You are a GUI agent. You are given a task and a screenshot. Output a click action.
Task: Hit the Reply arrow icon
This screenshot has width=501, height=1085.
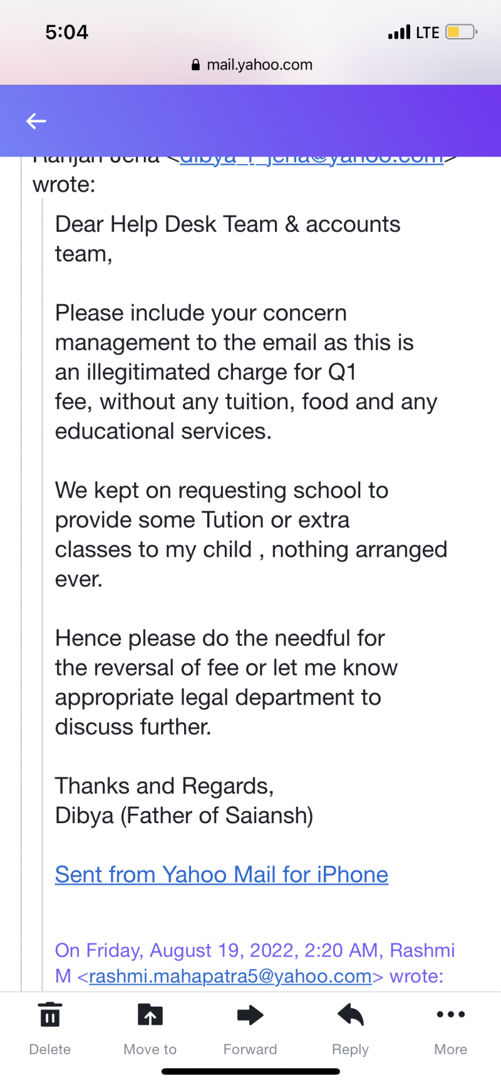[351, 1015]
